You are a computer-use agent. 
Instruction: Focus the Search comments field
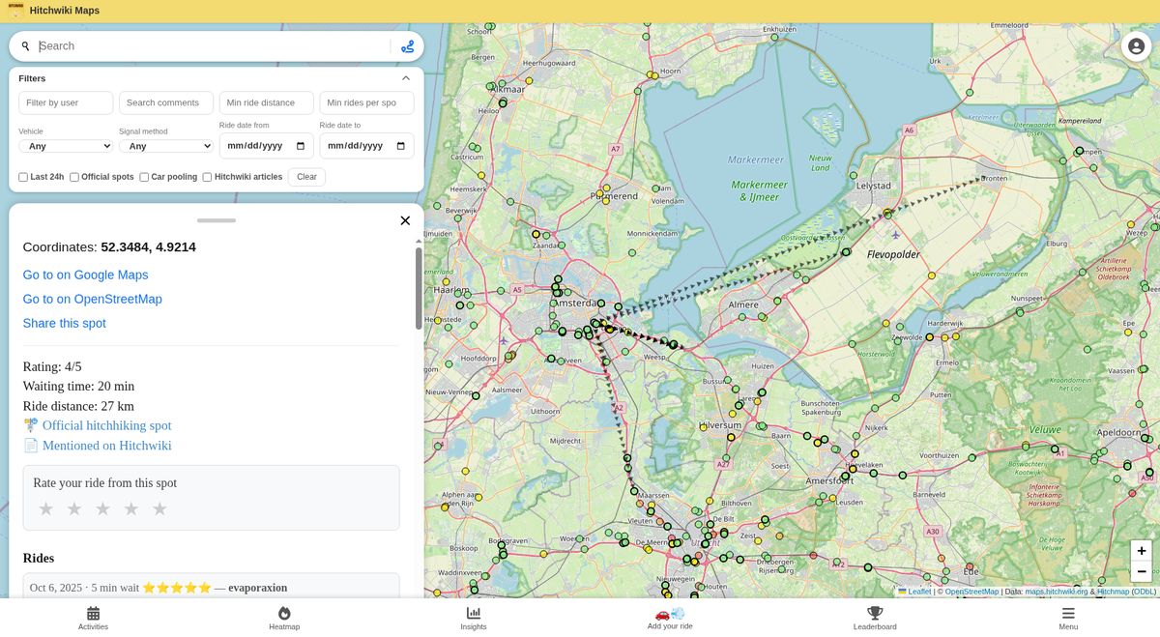click(x=166, y=102)
